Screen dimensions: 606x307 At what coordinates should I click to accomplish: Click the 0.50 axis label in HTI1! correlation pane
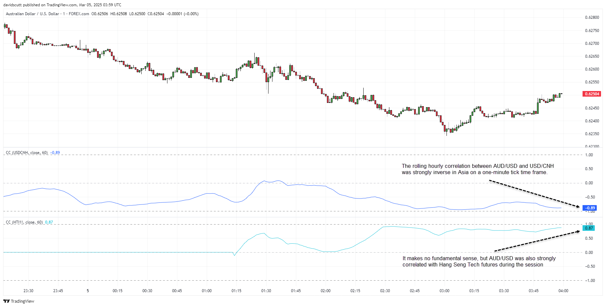[589, 238]
